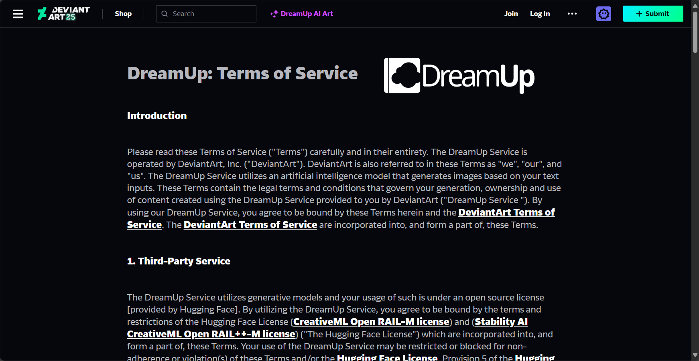699x361 pixels.
Task: Click Log In
Action: point(540,14)
